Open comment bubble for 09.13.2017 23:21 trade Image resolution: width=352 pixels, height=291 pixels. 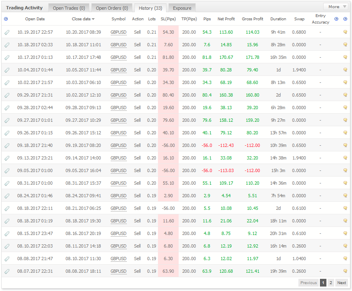point(345,158)
